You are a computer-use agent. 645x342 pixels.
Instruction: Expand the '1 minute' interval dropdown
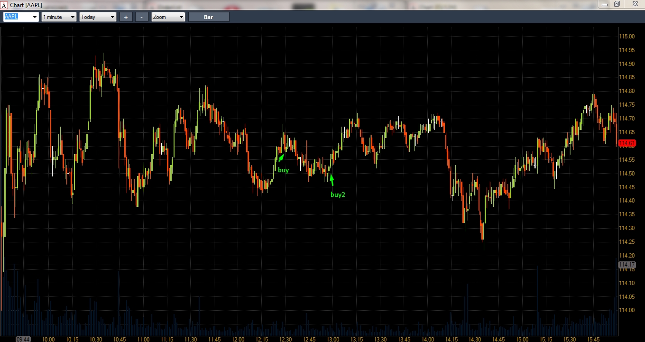(x=73, y=17)
